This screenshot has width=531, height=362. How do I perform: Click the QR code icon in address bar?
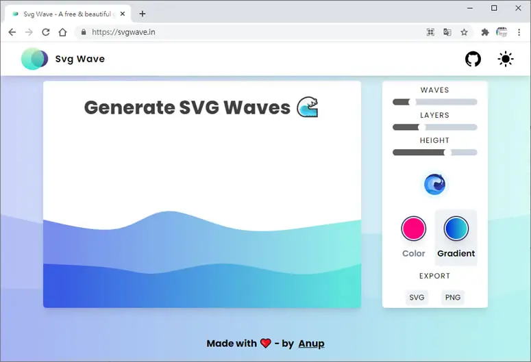click(430, 32)
